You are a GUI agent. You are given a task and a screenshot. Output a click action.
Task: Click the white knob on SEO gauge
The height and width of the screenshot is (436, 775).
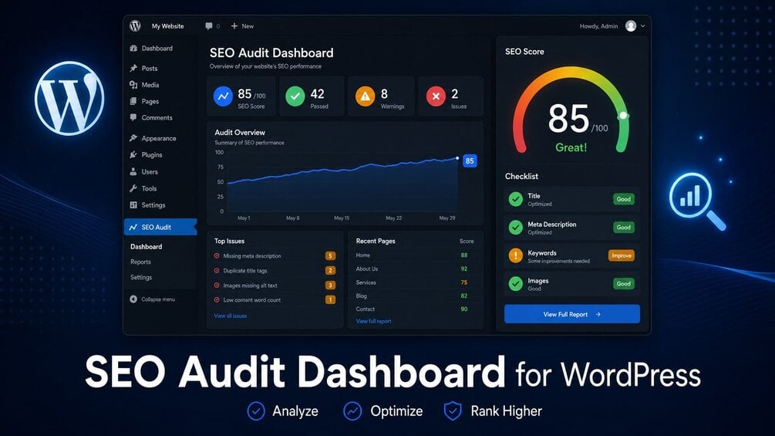(x=623, y=116)
